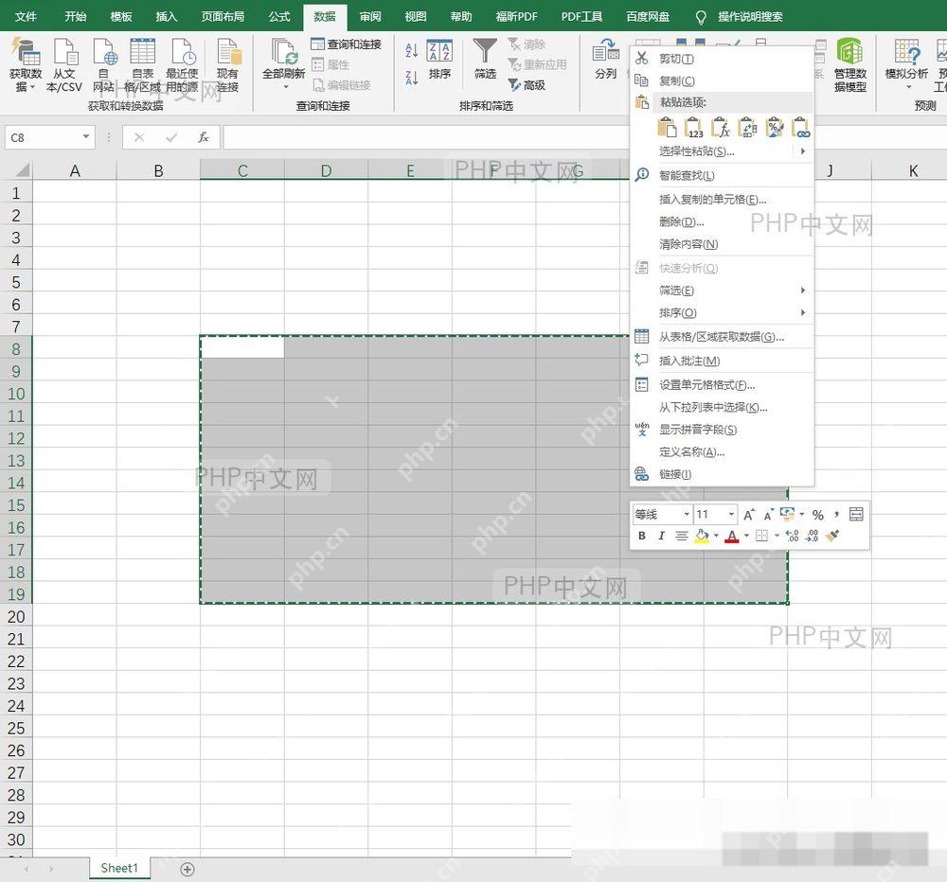Toggle 筛选 (Filter) funnel in ribbon

point(485,60)
